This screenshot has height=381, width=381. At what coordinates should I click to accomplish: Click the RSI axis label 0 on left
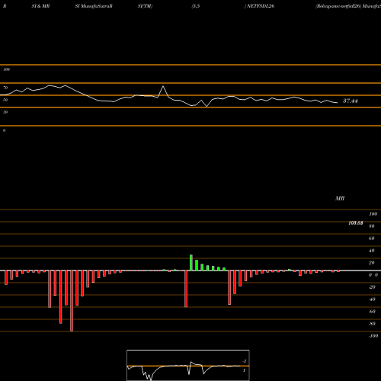click(4, 130)
